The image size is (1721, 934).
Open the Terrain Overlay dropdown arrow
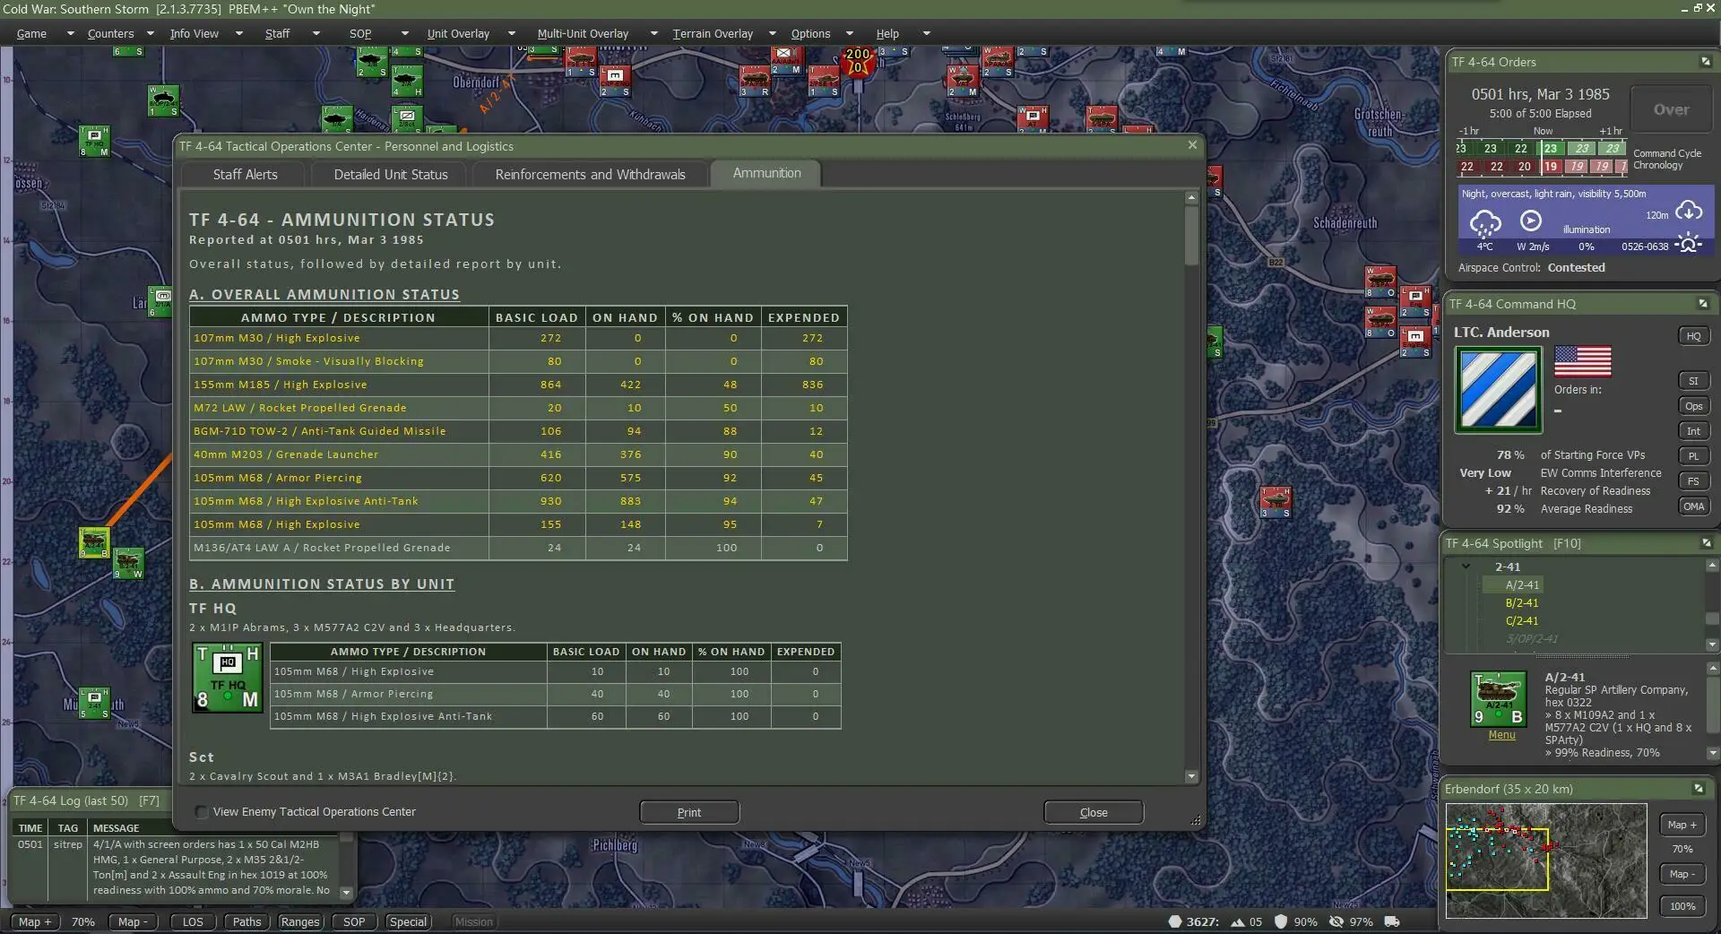click(772, 34)
